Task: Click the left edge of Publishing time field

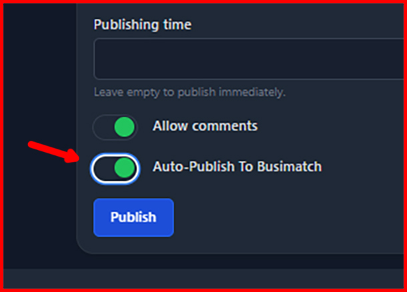Action: (x=97, y=59)
